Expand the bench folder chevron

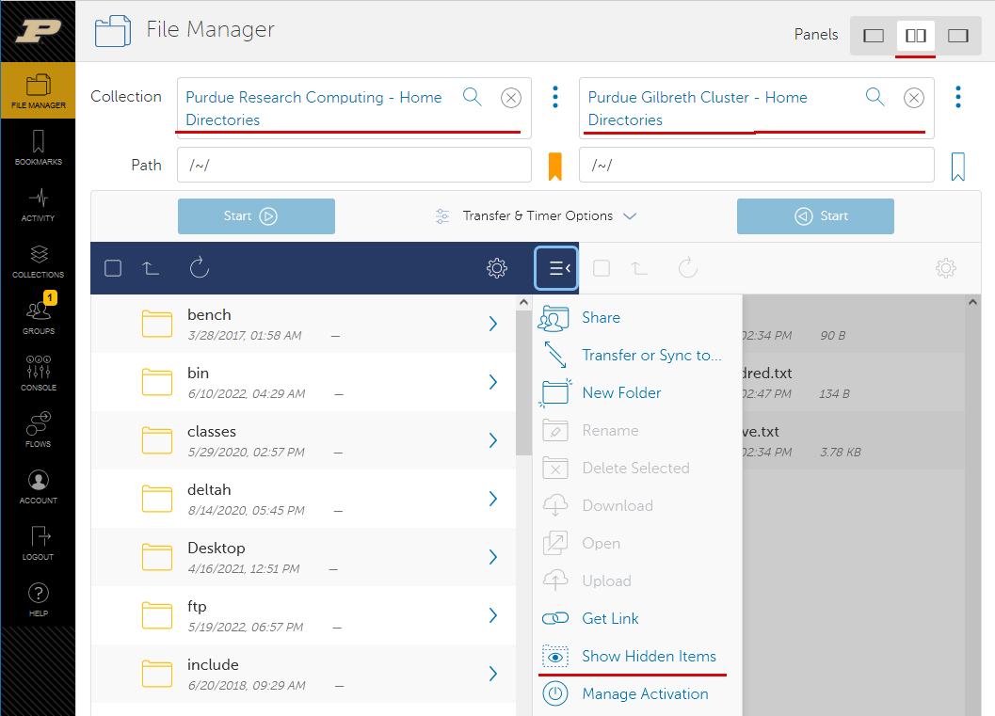pos(493,324)
